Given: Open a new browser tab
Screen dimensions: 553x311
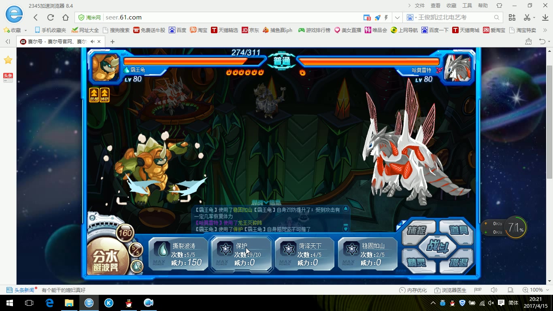Looking at the screenshot, I should 113,41.
